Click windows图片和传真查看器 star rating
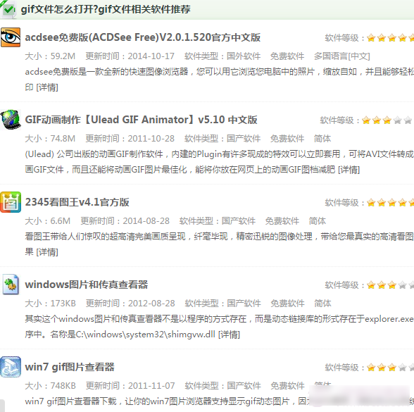The image size is (414, 412). (390, 285)
